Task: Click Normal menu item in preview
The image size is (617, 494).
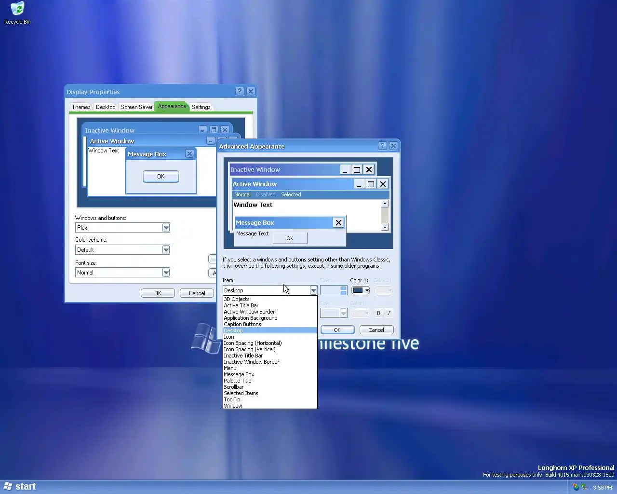Action: pyautogui.click(x=242, y=194)
